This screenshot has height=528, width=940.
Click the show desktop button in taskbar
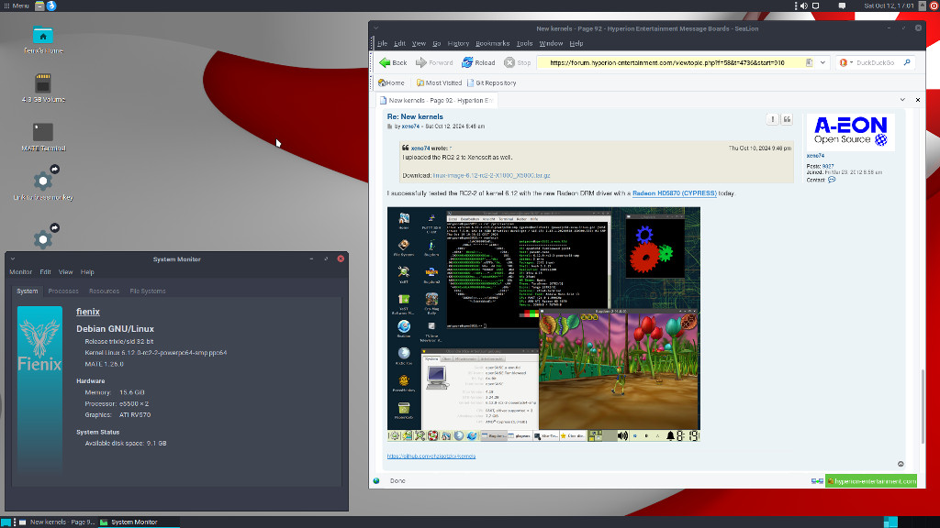tap(6, 522)
